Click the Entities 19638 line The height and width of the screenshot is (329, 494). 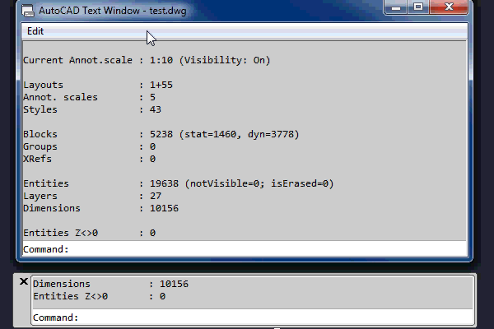pos(178,183)
